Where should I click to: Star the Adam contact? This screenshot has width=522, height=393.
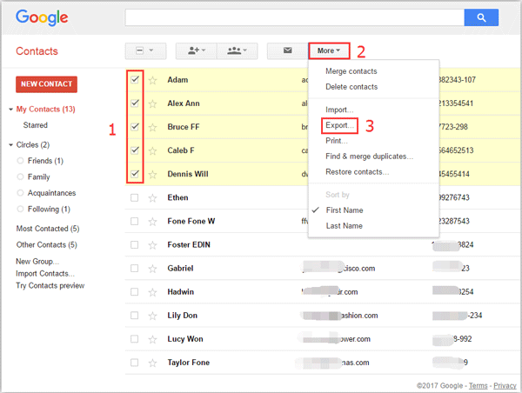(x=152, y=80)
